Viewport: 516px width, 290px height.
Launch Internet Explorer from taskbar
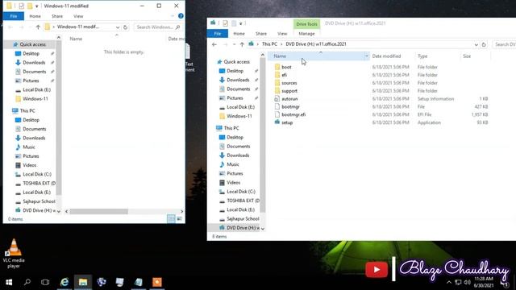click(64, 282)
